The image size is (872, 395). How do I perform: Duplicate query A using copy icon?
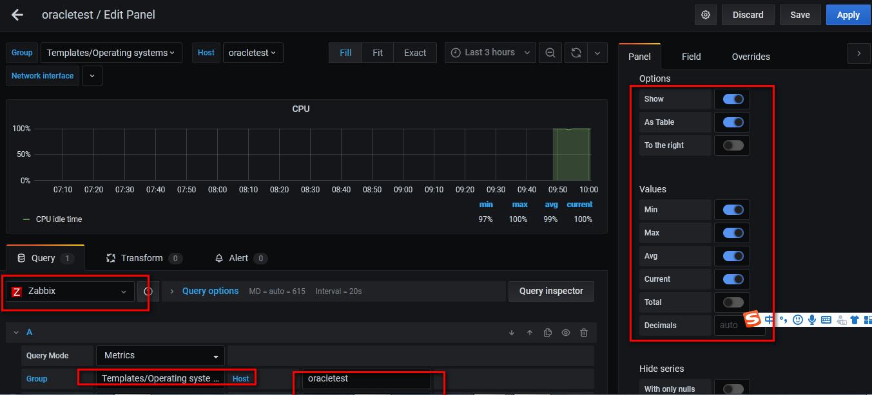pos(548,333)
